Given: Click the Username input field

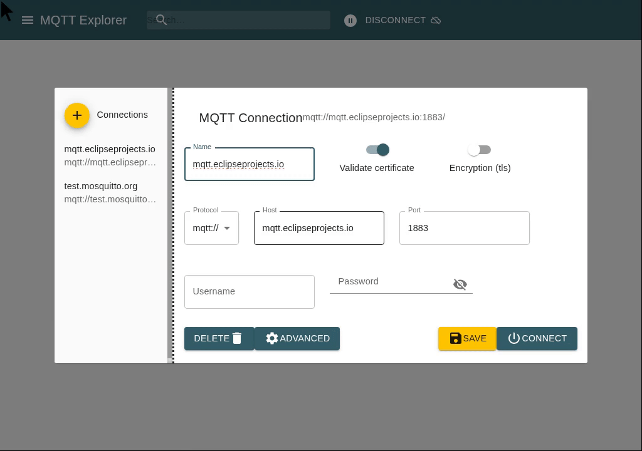Looking at the screenshot, I should click(250, 292).
